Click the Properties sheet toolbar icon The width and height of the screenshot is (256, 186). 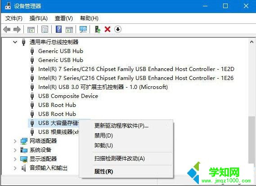[x=45, y=29]
